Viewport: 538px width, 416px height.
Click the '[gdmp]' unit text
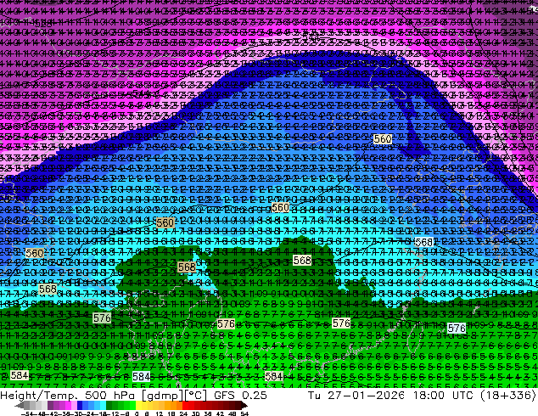pos(161,396)
